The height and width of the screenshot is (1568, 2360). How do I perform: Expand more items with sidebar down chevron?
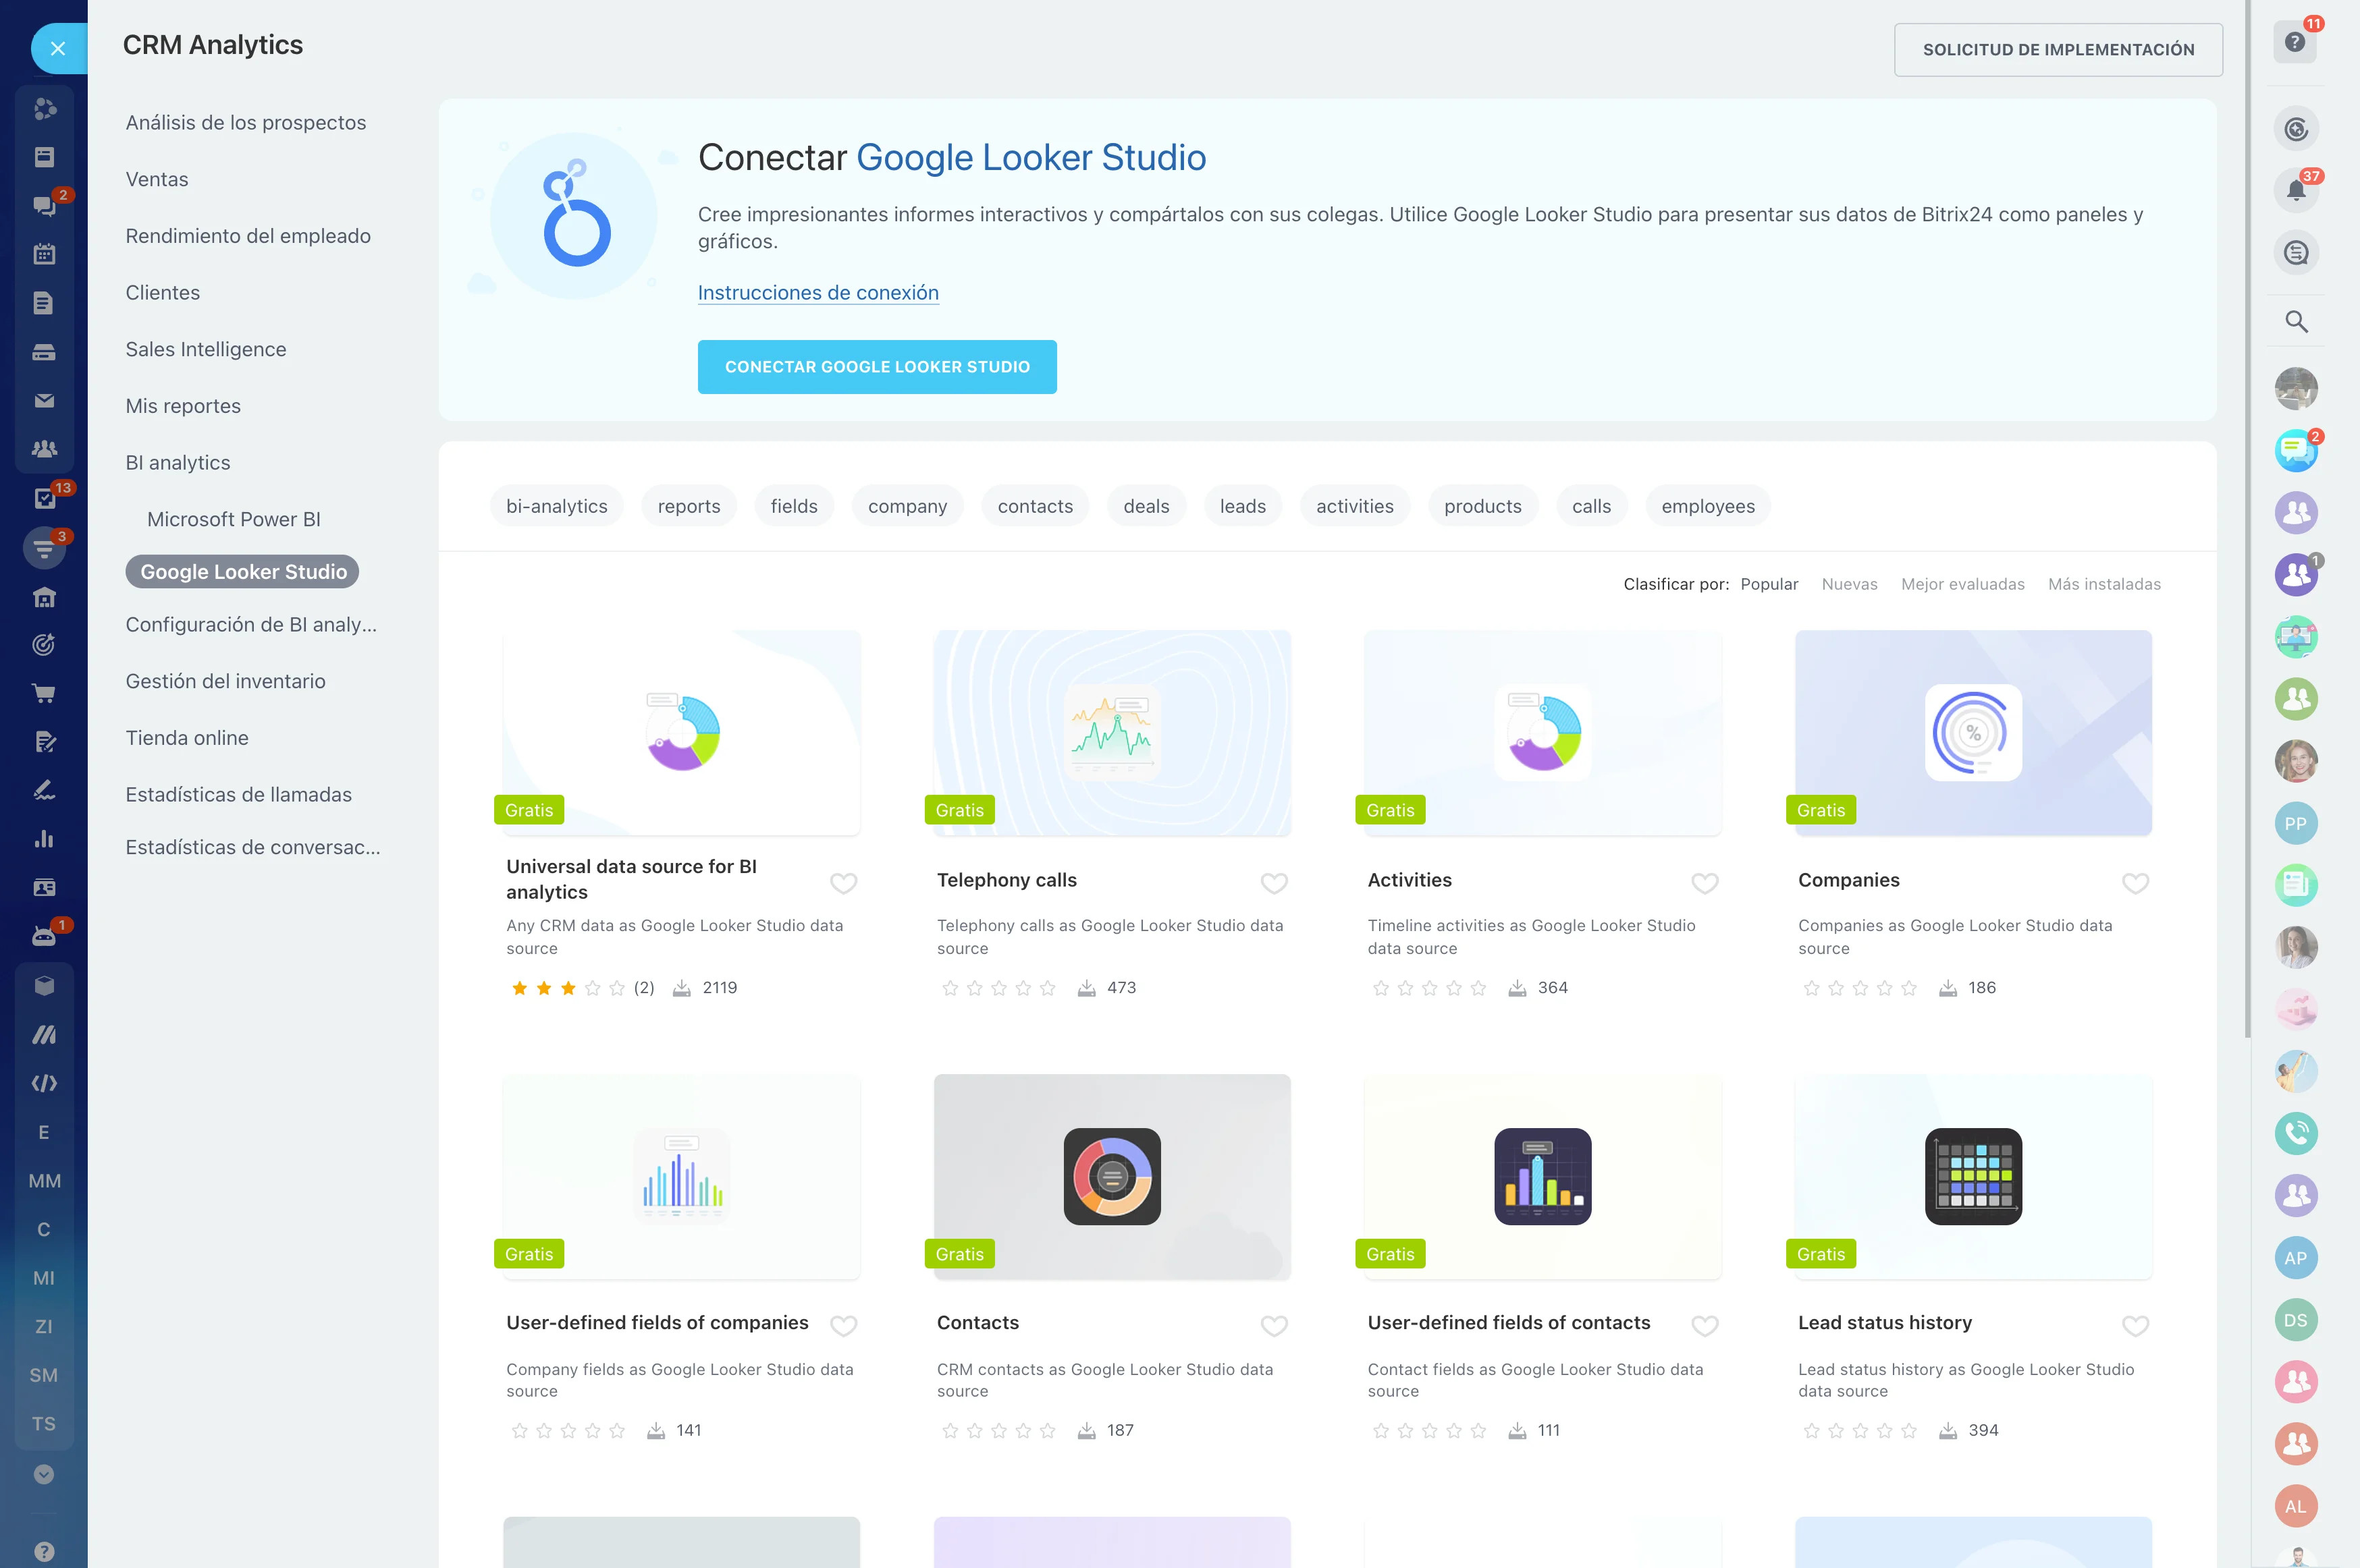click(x=44, y=1474)
